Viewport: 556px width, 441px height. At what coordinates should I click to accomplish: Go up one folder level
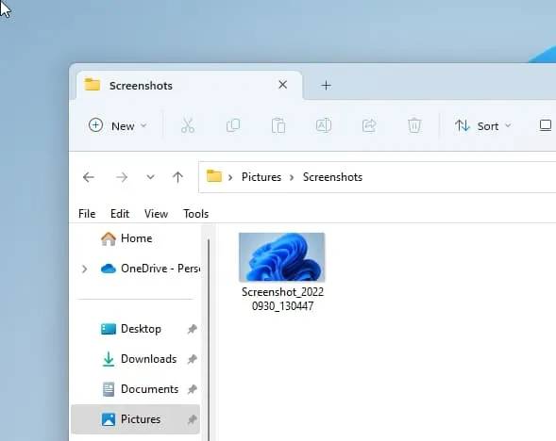click(177, 177)
